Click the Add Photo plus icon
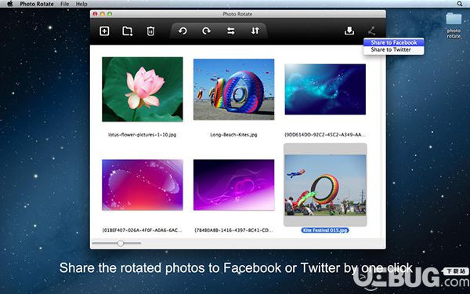 point(104,31)
